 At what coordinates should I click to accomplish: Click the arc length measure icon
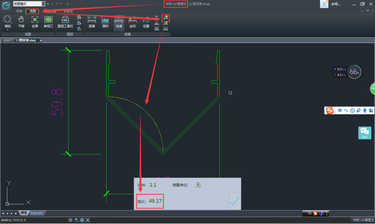(166, 18)
